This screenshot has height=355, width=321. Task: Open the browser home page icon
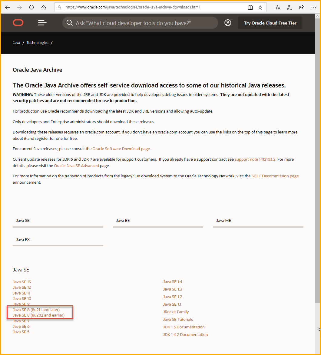[44, 8]
